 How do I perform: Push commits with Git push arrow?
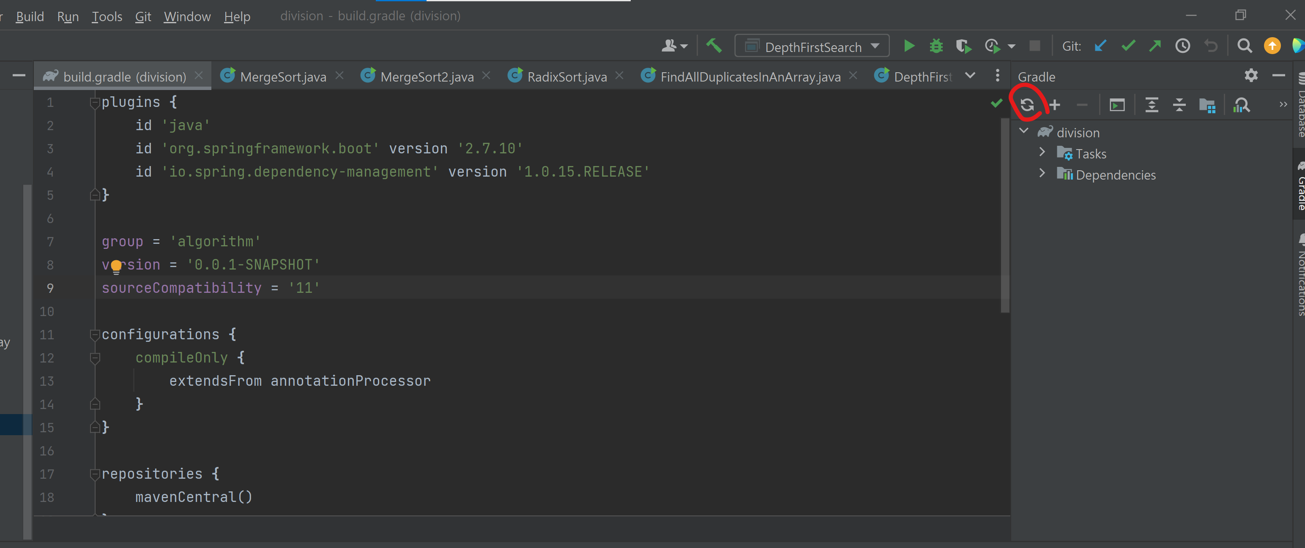[1155, 46]
